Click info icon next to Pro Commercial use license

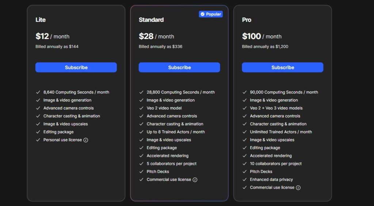pos(298,188)
